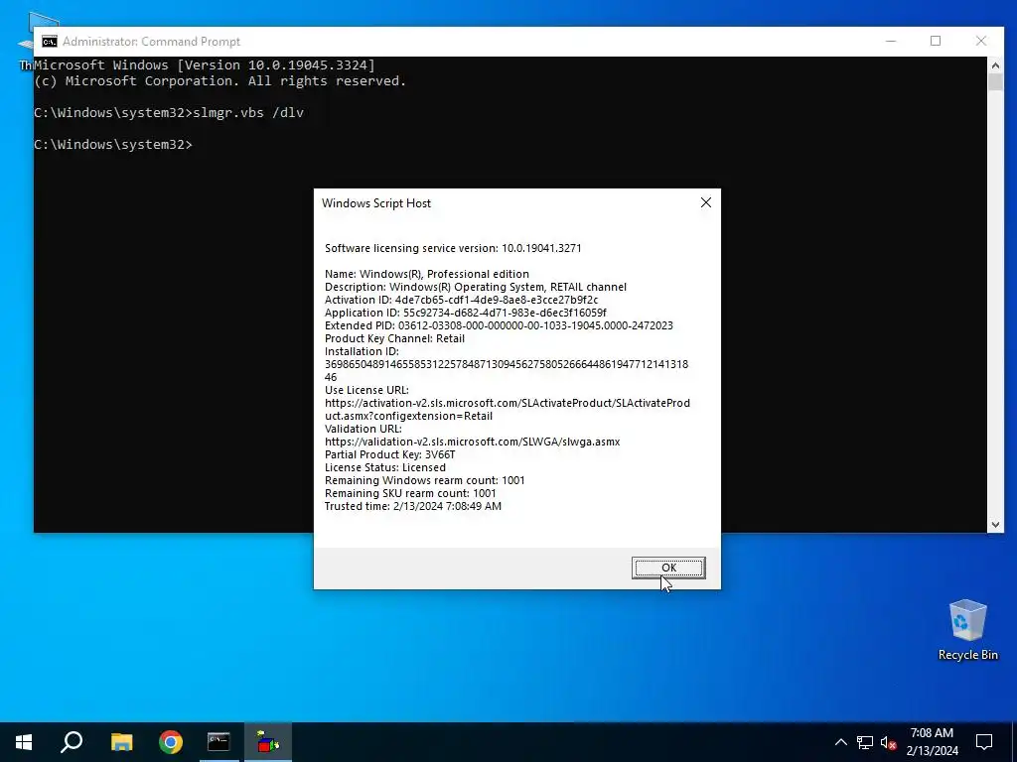Screen dimensions: 1017x762
Task: Click the Application ID line
Action: (x=465, y=313)
